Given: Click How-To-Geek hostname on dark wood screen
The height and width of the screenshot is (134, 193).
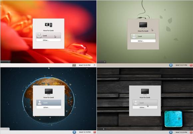Looking at the screenshot, I should point(145,97).
